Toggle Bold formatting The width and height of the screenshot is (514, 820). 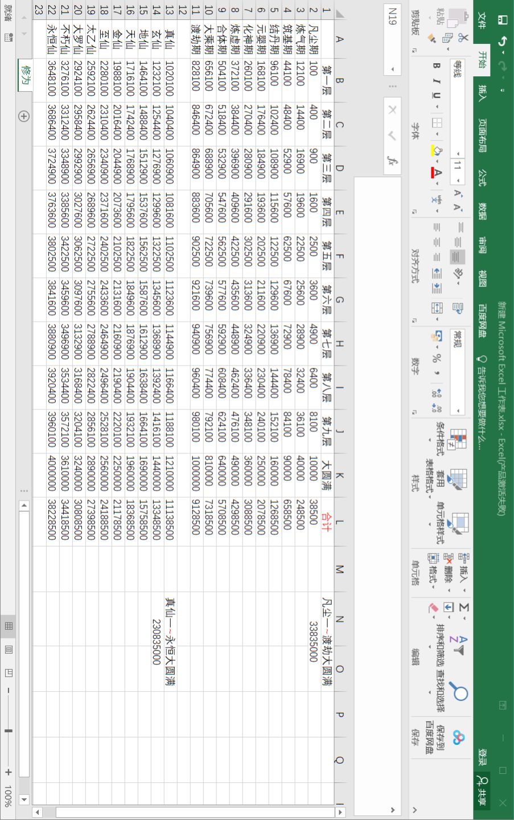437,65
